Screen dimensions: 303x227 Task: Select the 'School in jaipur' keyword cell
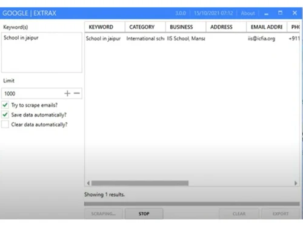[103, 39]
